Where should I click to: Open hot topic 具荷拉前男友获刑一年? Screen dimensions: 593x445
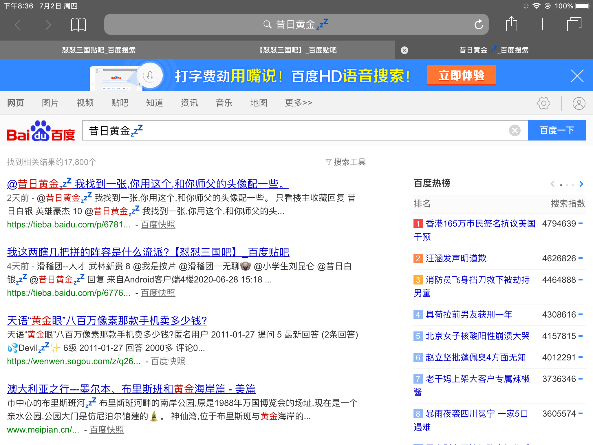point(469,314)
